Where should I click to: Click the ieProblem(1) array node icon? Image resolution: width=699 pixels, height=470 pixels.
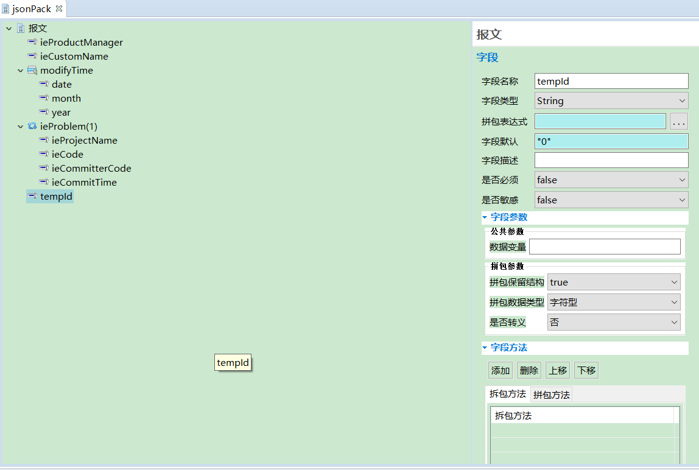click(x=32, y=126)
